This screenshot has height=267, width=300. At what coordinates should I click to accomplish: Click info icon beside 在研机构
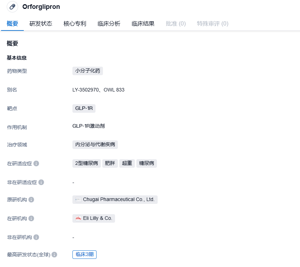[31, 218]
